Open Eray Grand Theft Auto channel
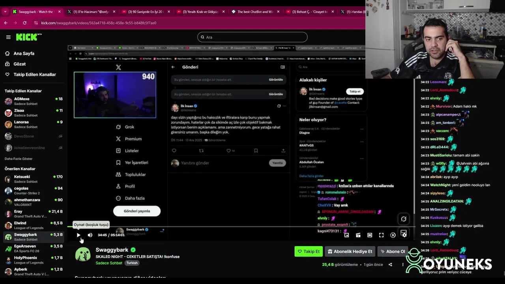 click(x=34, y=214)
